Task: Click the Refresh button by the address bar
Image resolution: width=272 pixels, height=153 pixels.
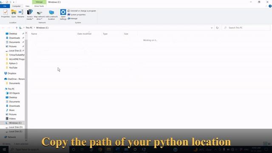Action: click(217, 28)
